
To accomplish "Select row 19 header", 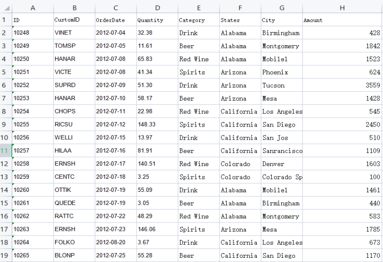I will pos(6,256).
